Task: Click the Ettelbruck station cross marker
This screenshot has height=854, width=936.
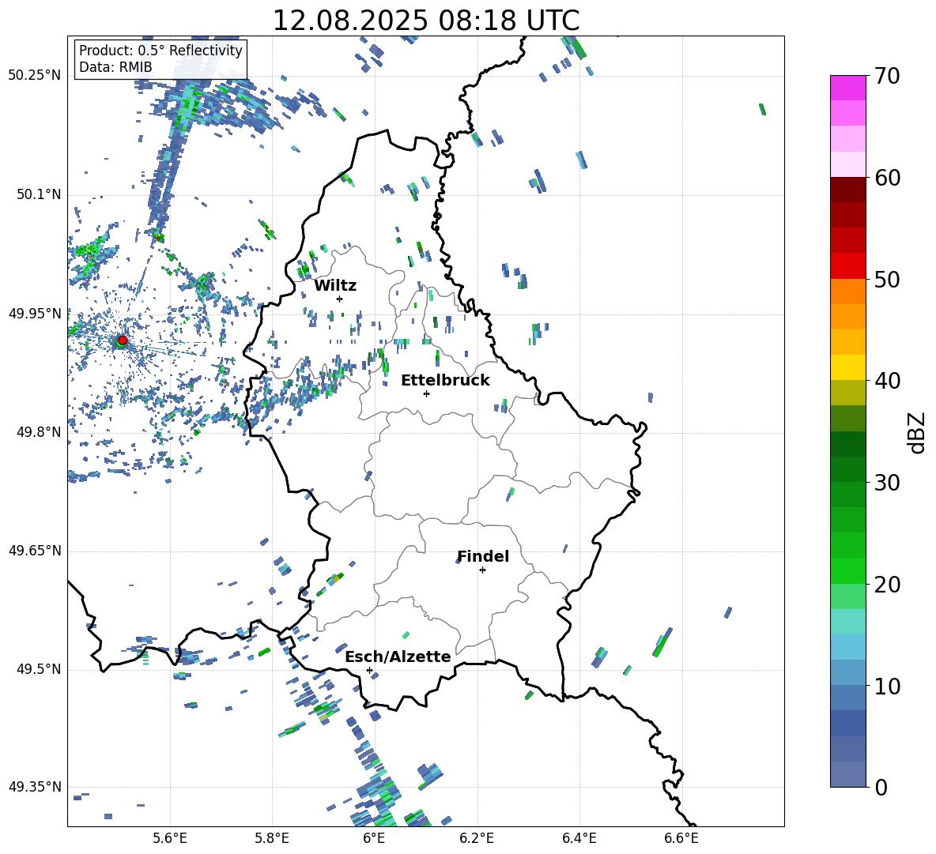Action: pyautogui.click(x=426, y=393)
